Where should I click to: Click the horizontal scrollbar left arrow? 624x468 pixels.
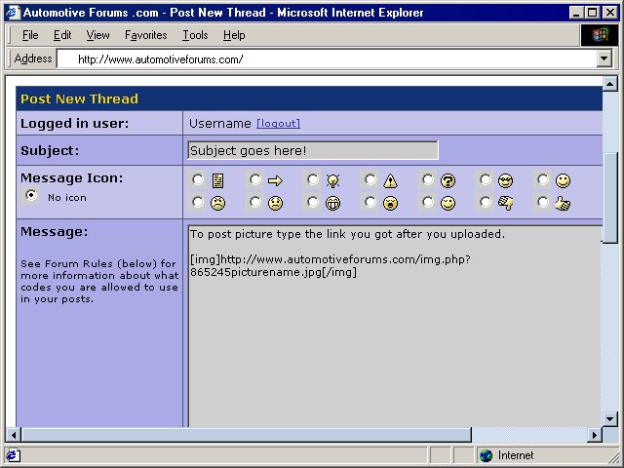tap(14, 435)
